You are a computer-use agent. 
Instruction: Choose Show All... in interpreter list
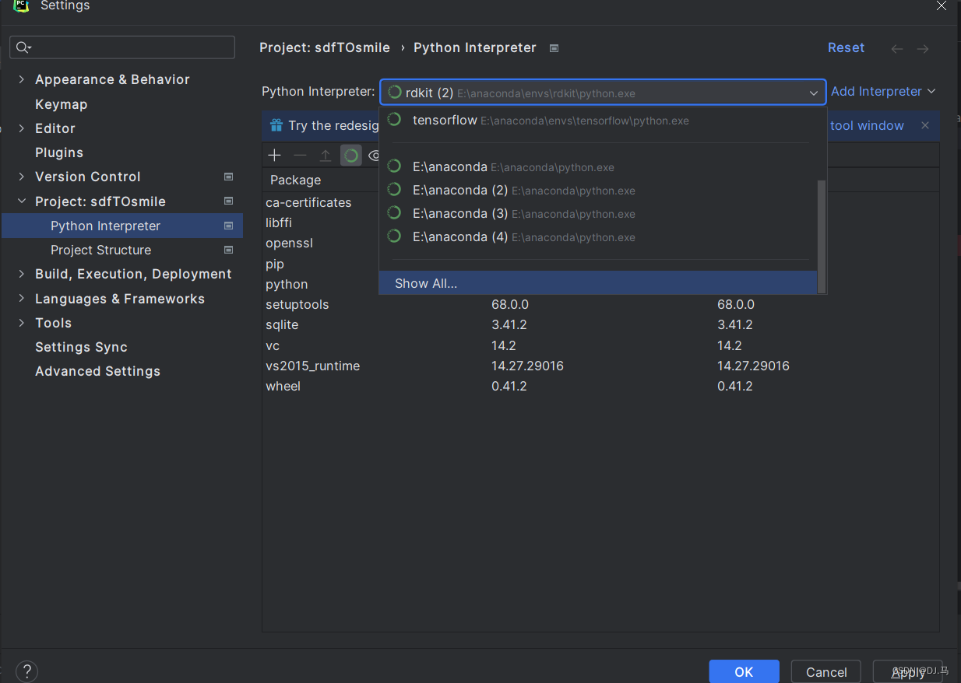[x=598, y=283]
